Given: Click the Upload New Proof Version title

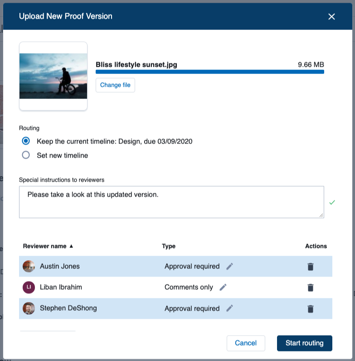Looking at the screenshot, I should (x=66, y=16).
